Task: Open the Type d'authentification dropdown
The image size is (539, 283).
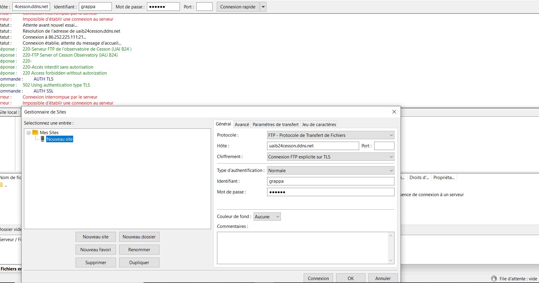Action: [330, 171]
